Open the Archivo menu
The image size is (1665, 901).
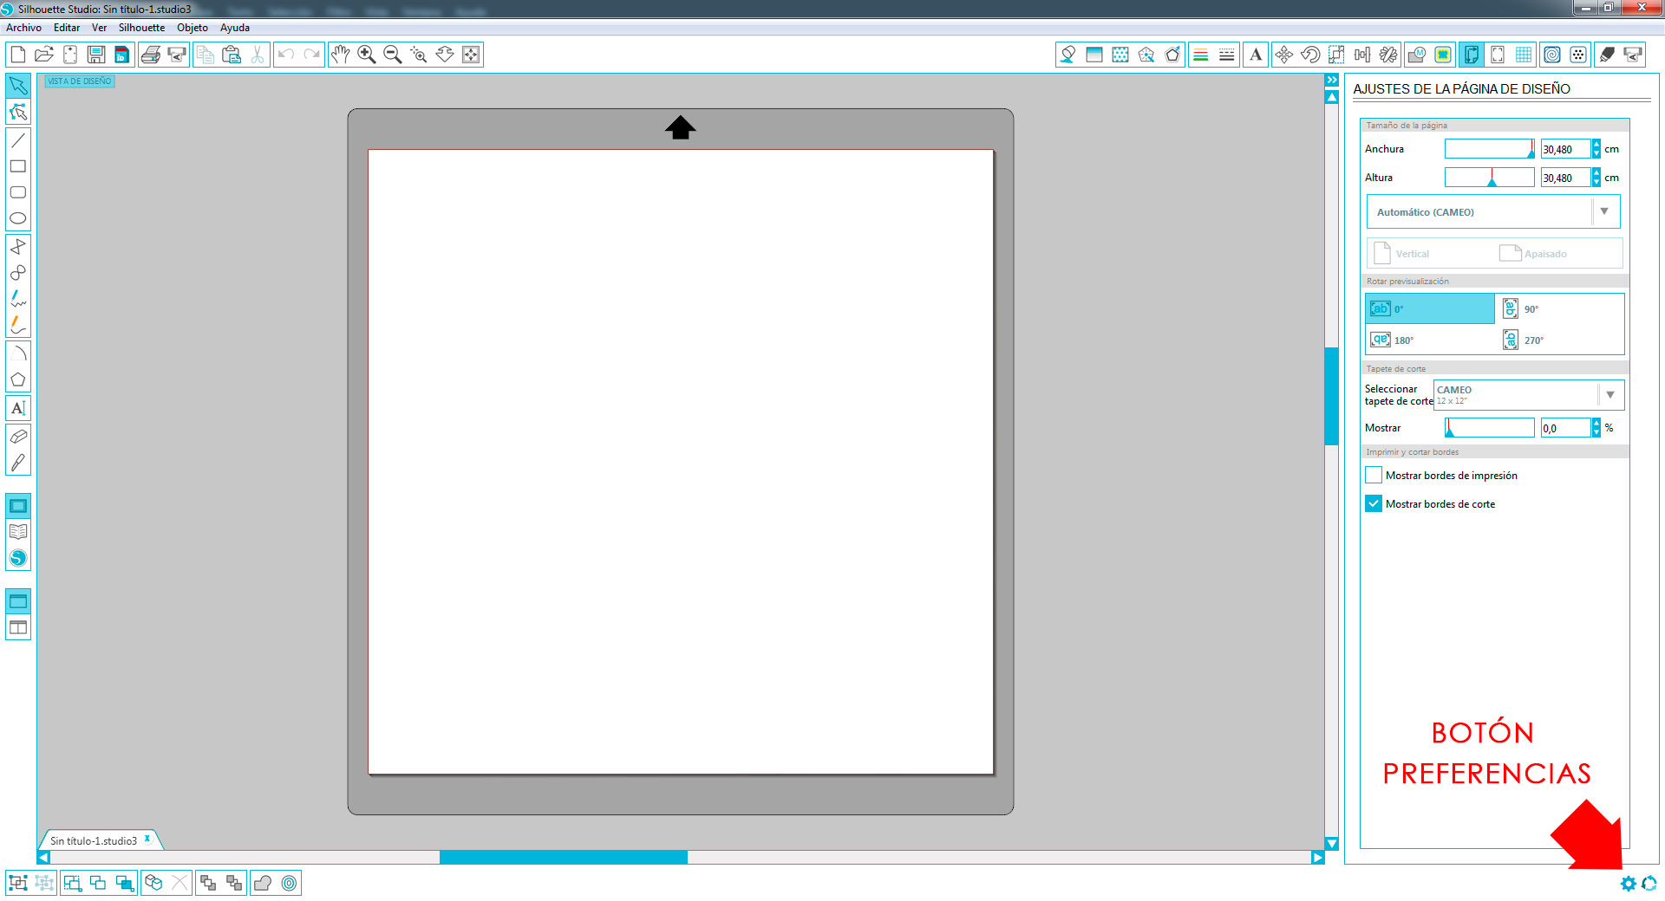[23, 28]
